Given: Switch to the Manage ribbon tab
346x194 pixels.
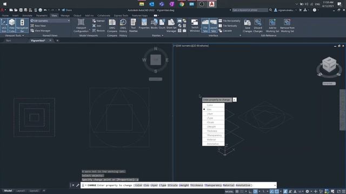Looking at the screenshot, I should [65, 16].
